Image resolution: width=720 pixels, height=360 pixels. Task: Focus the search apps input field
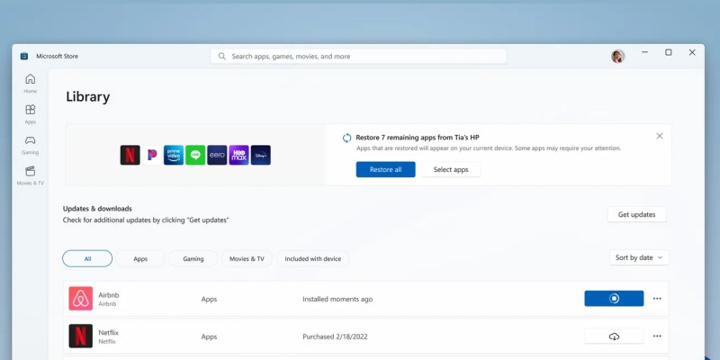pyautogui.click(x=358, y=57)
